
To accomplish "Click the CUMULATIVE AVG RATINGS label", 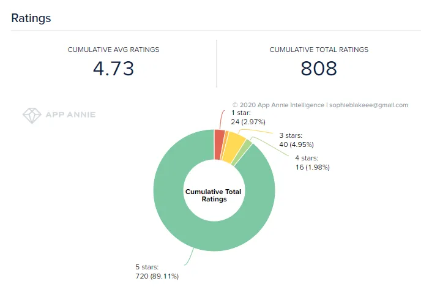I will [x=114, y=50].
